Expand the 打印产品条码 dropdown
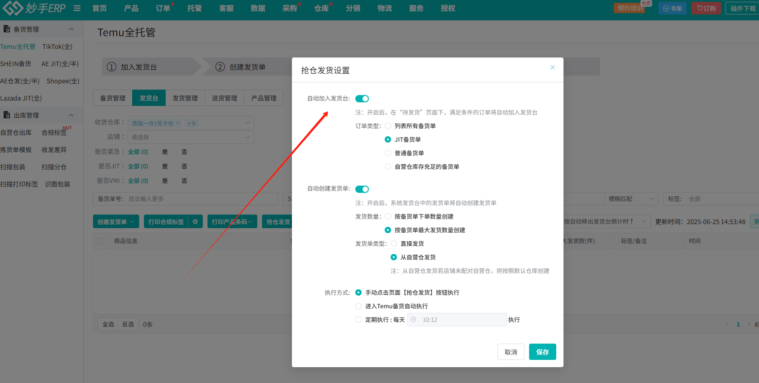 [x=232, y=222]
